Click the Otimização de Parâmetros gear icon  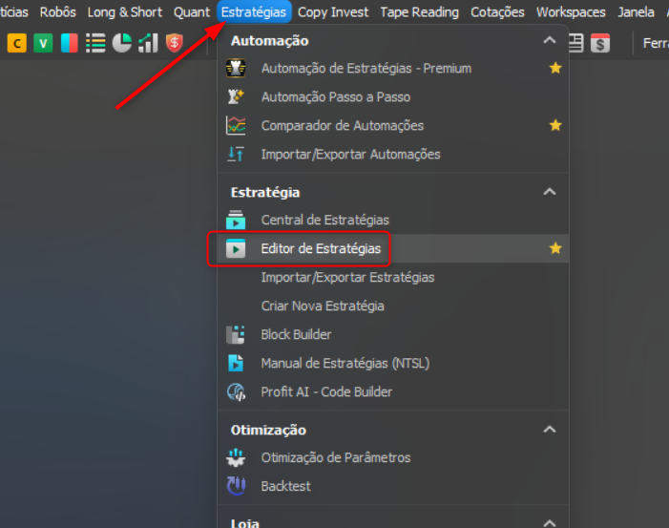(x=236, y=457)
